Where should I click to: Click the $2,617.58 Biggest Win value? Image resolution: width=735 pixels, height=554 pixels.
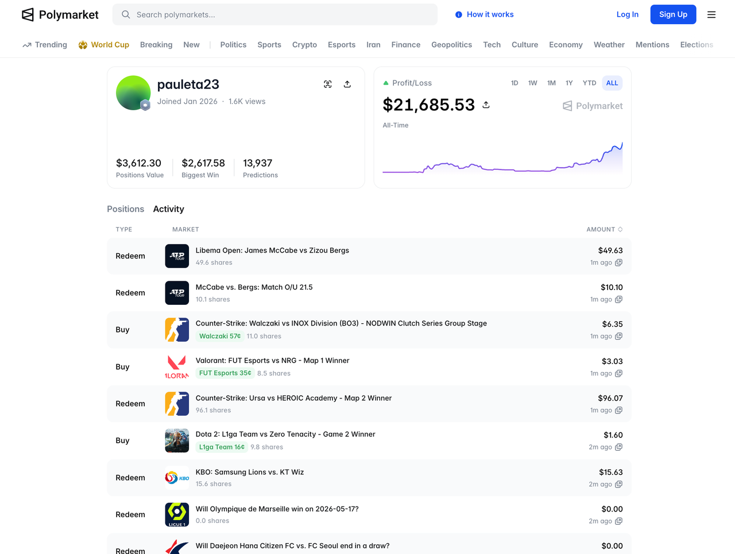[203, 163]
